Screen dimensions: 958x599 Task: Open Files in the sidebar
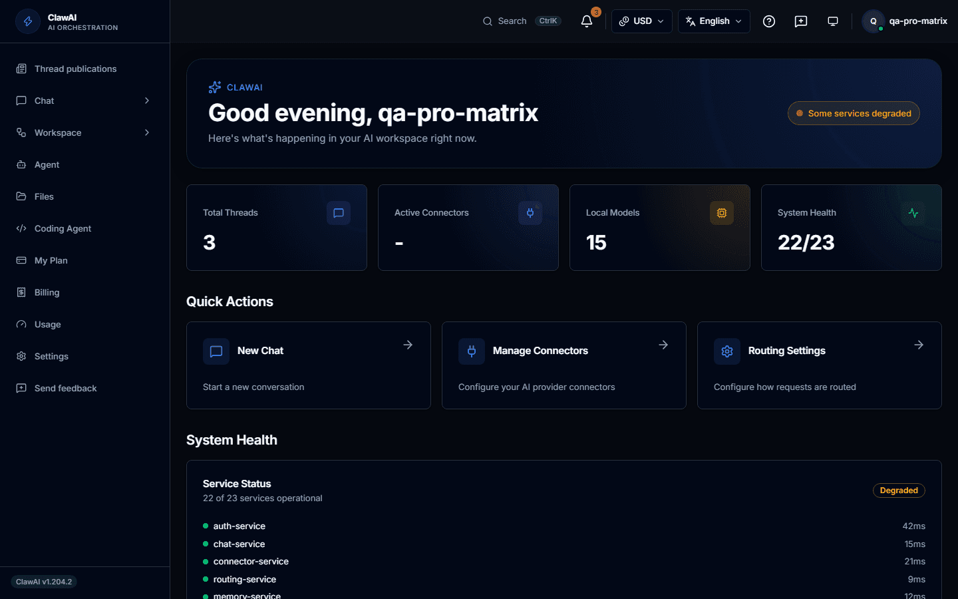85,196
